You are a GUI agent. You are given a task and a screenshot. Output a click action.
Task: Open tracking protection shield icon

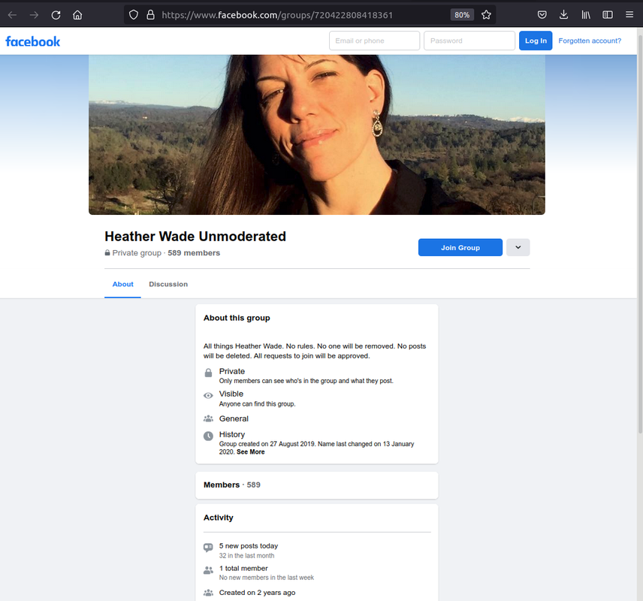[134, 15]
